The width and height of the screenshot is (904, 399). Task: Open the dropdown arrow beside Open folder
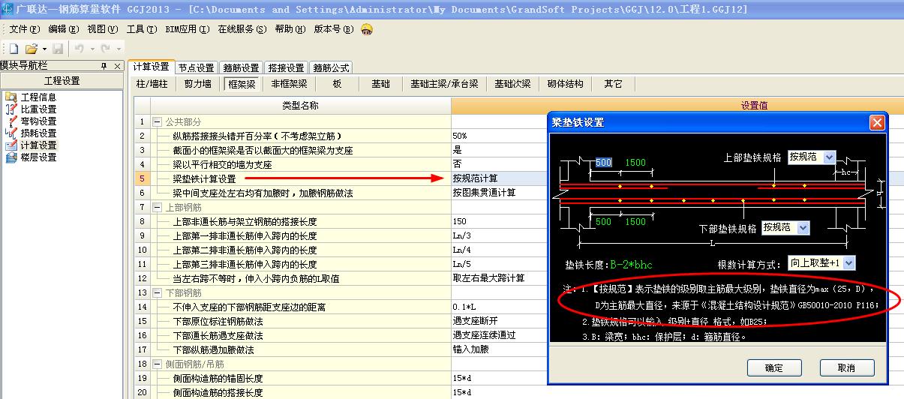point(44,49)
